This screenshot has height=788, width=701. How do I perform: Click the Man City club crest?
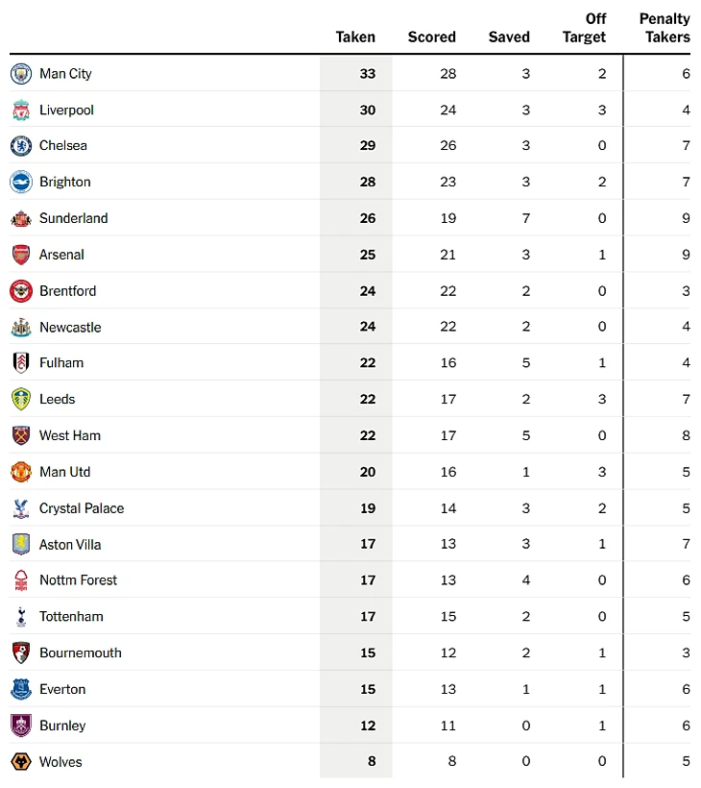[21, 74]
